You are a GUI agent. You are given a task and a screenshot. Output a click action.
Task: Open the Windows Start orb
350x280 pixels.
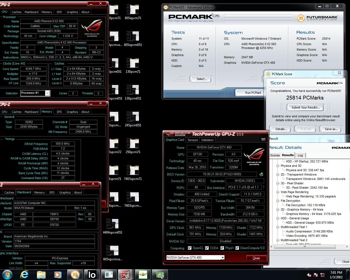[x=7, y=274]
